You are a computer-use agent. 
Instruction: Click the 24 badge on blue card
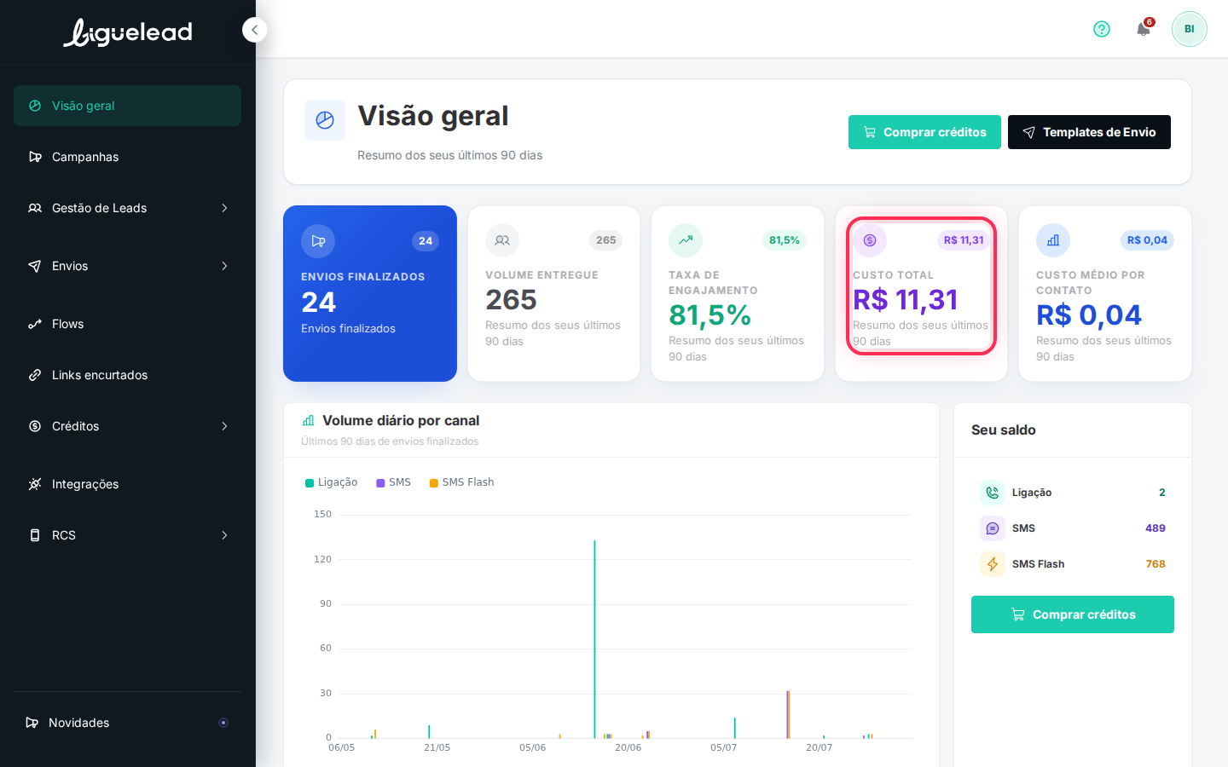(x=426, y=241)
